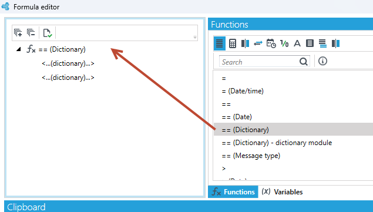Filter functions by column comparison category
The height and width of the screenshot is (212, 373).
245,43
